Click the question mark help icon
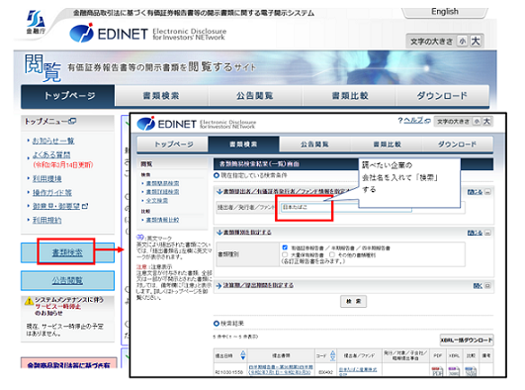525x390 pixels. (x=400, y=120)
